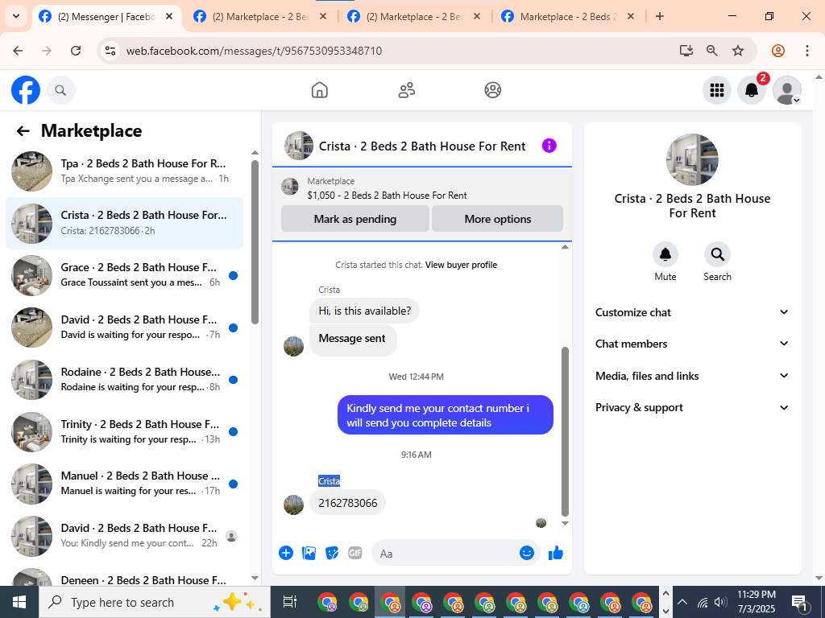This screenshot has height=618, width=825.
Task: Switch to the third Marketplace browser tab
Action: (x=415, y=17)
